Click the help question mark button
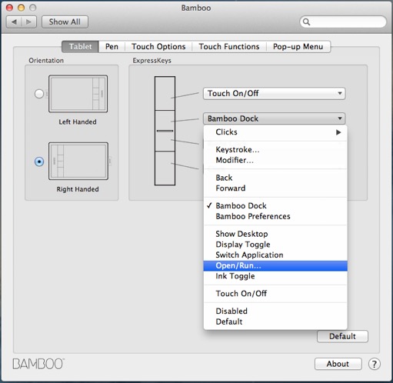 click(x=375, y=364)
